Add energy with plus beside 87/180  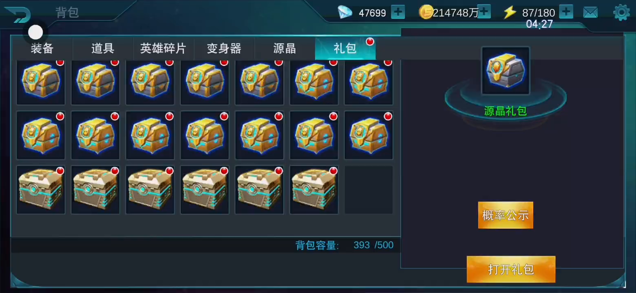click(566, 12)
